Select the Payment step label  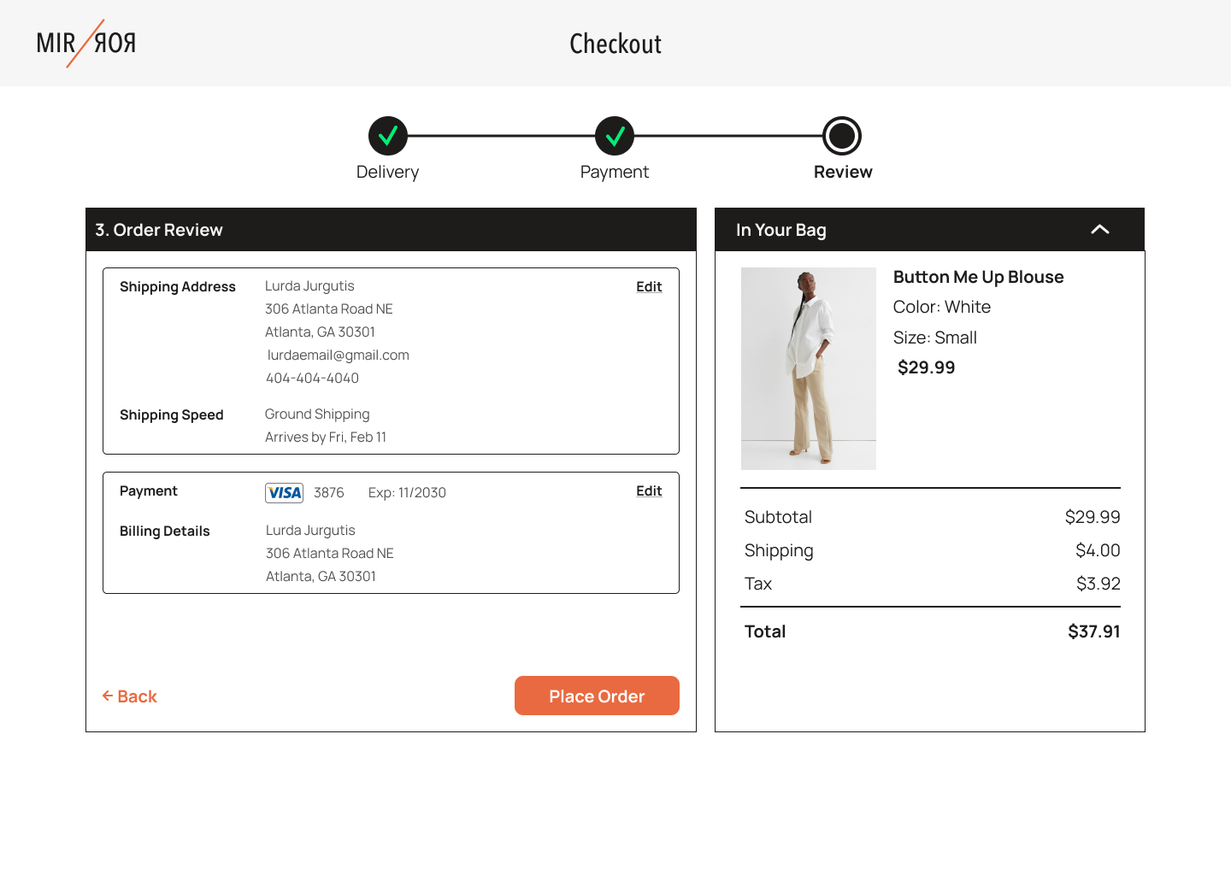coord(614,173)
